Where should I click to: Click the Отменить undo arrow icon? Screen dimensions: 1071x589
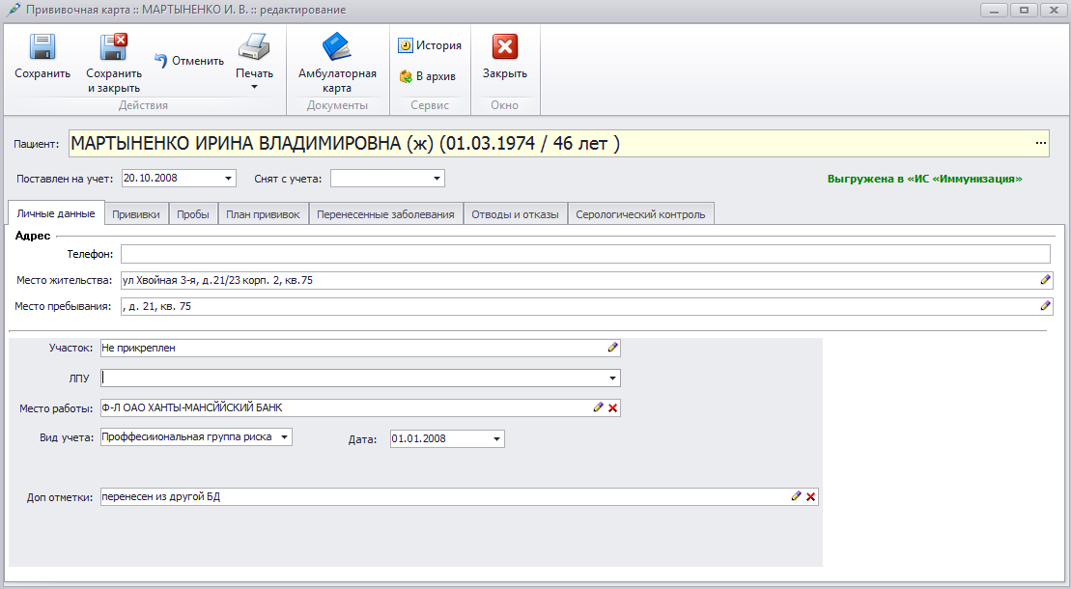click(161, 61)
